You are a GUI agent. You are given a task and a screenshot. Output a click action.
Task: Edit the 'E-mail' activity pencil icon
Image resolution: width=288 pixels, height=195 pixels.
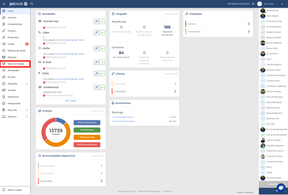click(x=96, y=62)
